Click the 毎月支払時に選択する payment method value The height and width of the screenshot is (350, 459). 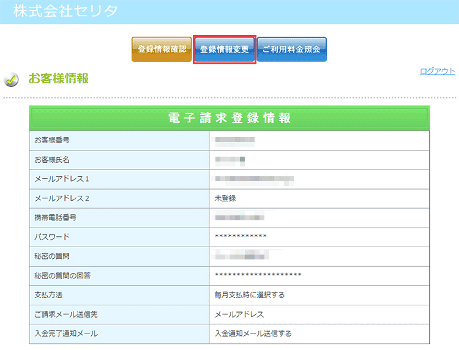(249, 295)
